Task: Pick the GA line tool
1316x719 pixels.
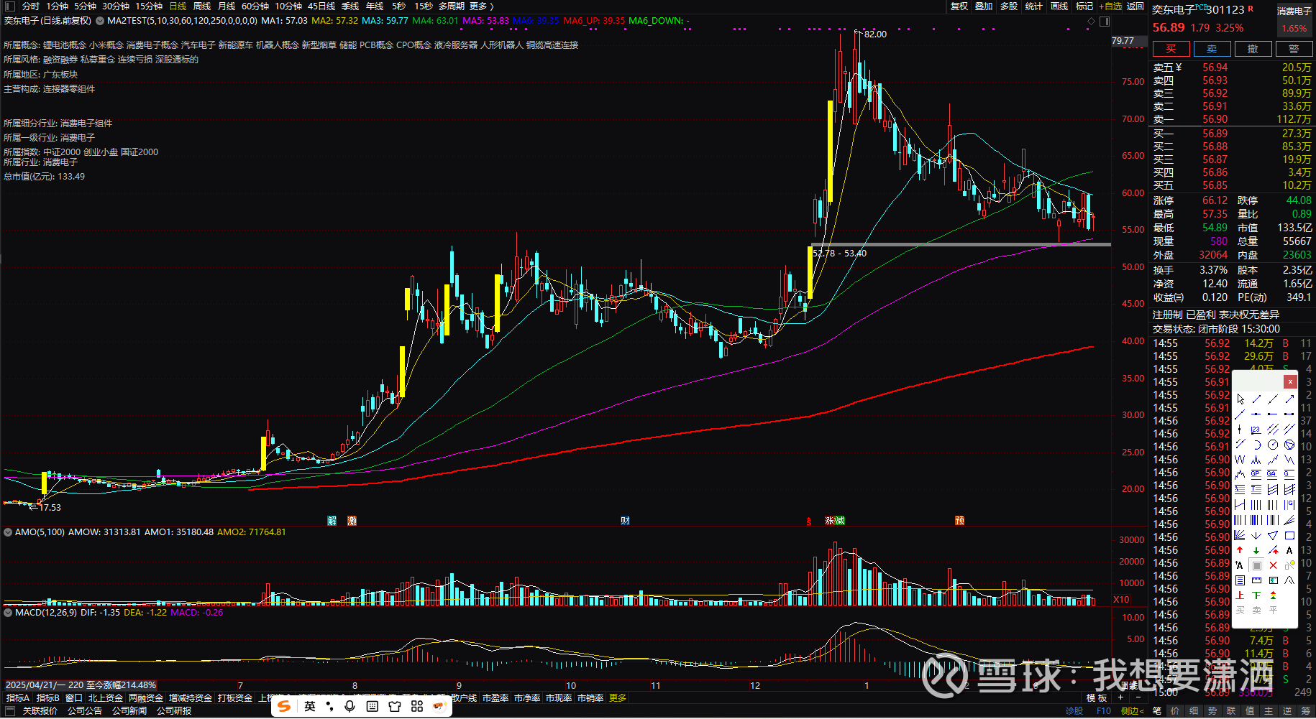Action: coord(1273,474)
